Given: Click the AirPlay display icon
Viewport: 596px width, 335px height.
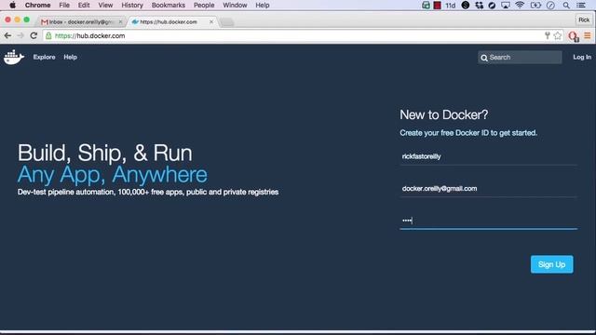Looking at the screenshot, I should coord(505,6).
